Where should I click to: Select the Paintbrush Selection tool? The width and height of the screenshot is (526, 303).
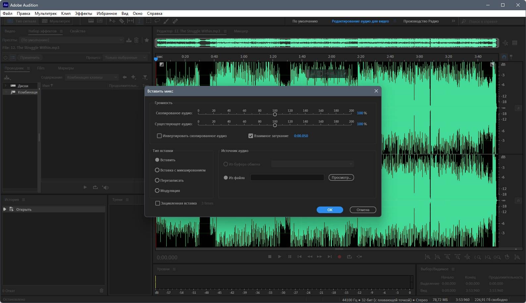click(x=166, y=21)
